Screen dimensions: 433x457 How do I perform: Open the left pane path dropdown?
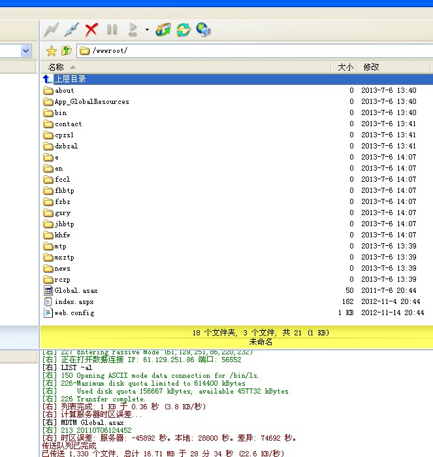coord(26,50)
